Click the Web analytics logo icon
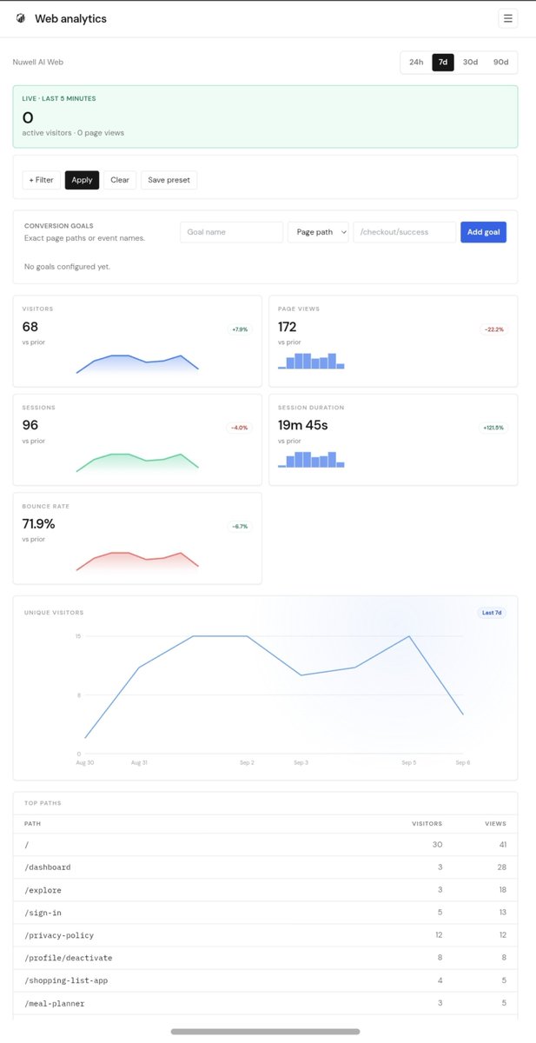536x1043 pixels. (21, 18)
